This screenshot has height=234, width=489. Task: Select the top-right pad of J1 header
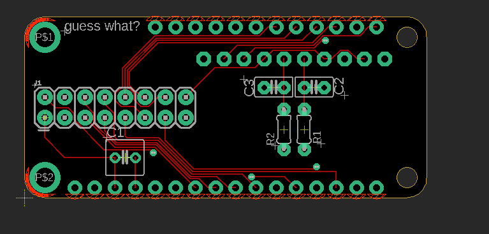tap(186, 98)
